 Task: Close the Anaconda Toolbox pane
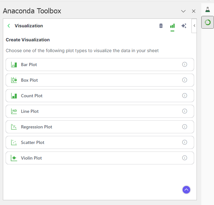pos(194,11)
